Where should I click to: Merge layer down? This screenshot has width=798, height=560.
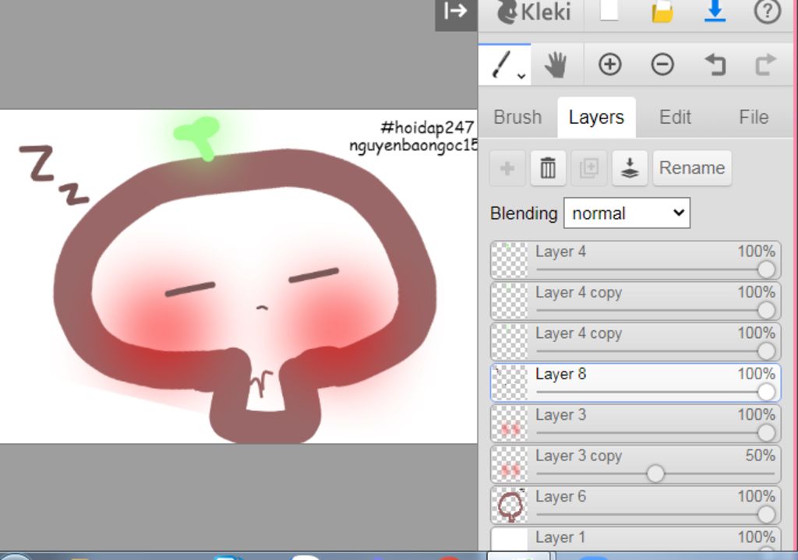630,168
